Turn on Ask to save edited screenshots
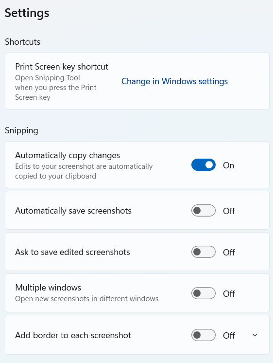The image size is (273, 363). click(x=204, y=252)
